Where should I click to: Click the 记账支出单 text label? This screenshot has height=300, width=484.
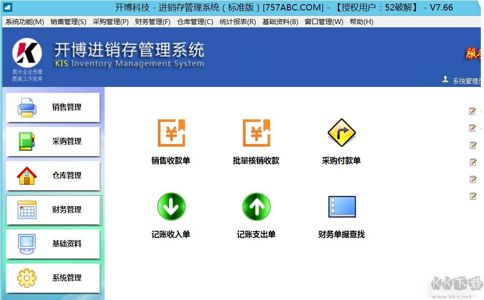point(256,234)
